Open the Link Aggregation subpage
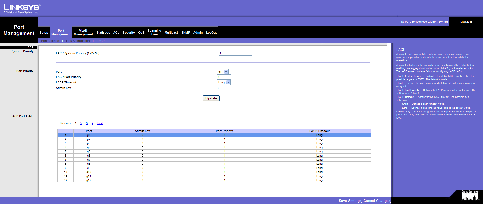 pyautogui.click(x=78, y=41)
